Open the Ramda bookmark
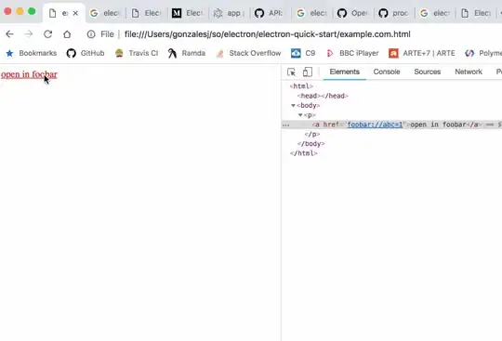 (186, 53)
